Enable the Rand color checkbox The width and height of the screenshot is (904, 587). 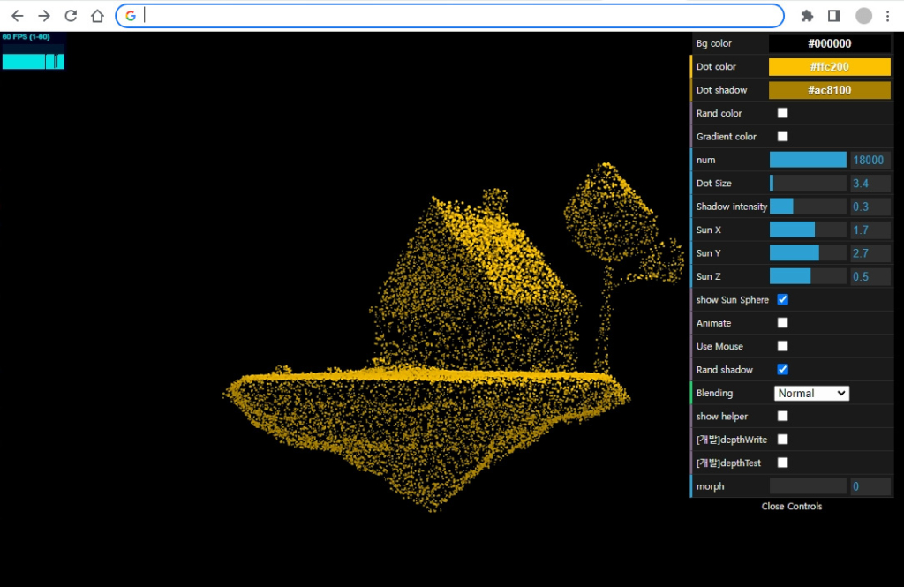782,113
